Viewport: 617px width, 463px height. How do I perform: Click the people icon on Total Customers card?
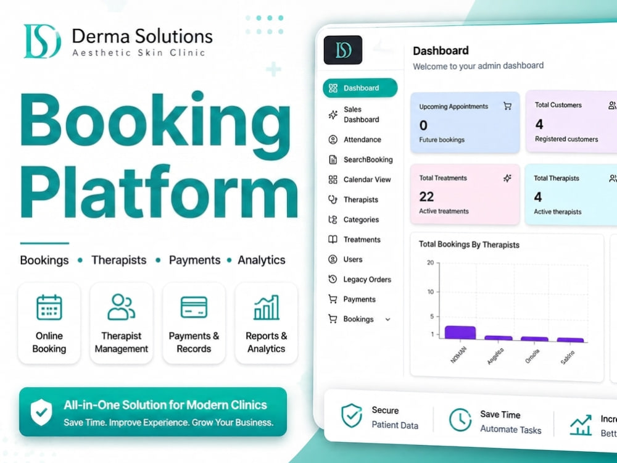click(x=613, y=105)
